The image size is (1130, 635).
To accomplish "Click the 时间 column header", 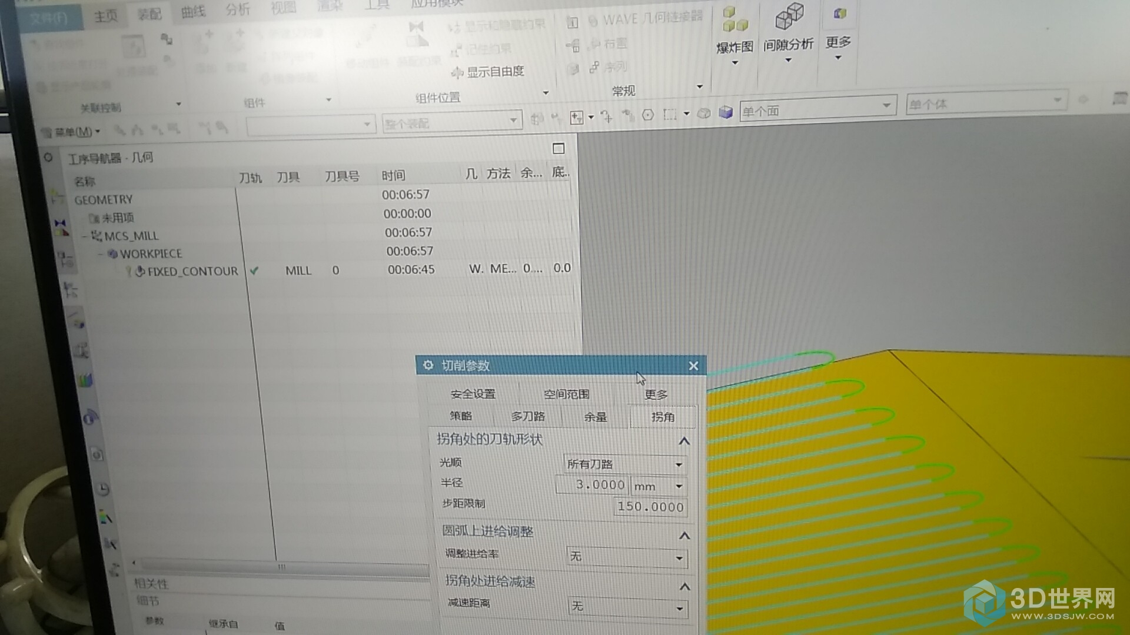I will [393, 175].
